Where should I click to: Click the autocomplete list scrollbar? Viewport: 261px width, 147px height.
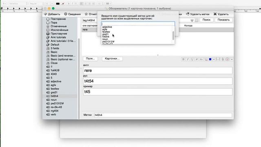(173, 36)
